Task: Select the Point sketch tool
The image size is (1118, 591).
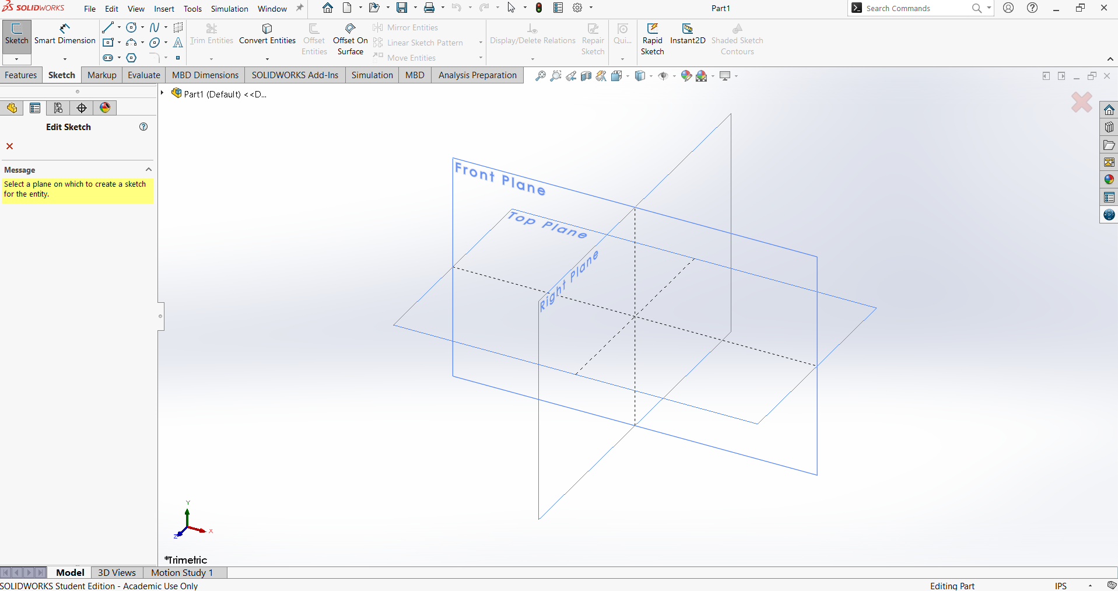Action: (178, 58)
